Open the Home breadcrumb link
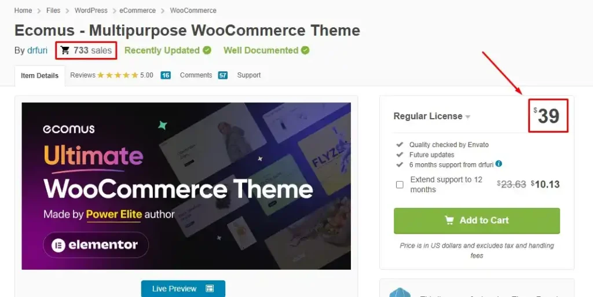The height and width of the screenshot is (297, 593). click(x=23, y=10)
